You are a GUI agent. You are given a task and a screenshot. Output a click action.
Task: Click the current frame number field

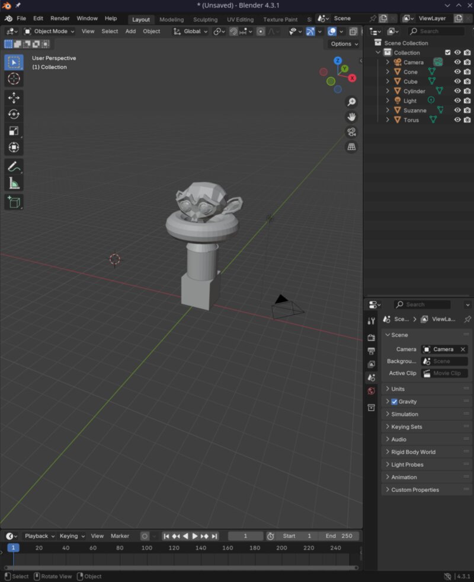click(245, 536)
